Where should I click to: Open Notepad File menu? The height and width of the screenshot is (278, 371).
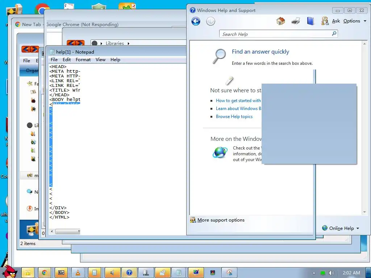point(54,60)
